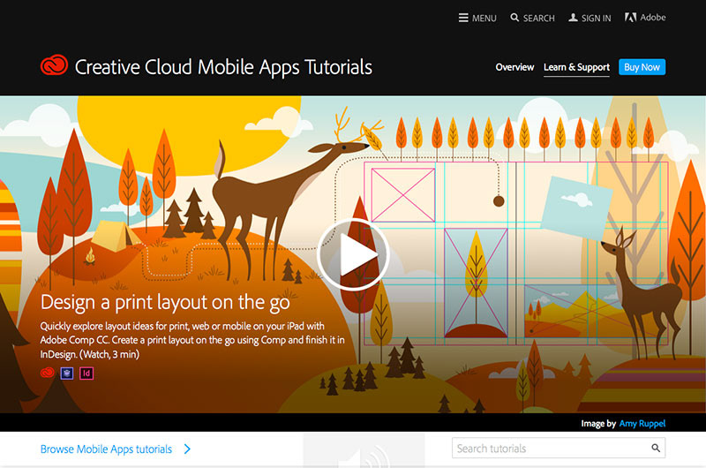706x468 pixels.
Task: Click the Design a print layout on the go heading
Action: [165, 302]
